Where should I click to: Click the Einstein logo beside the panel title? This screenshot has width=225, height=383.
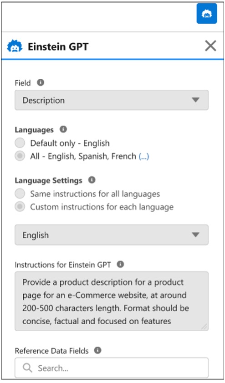pos(15,46)
